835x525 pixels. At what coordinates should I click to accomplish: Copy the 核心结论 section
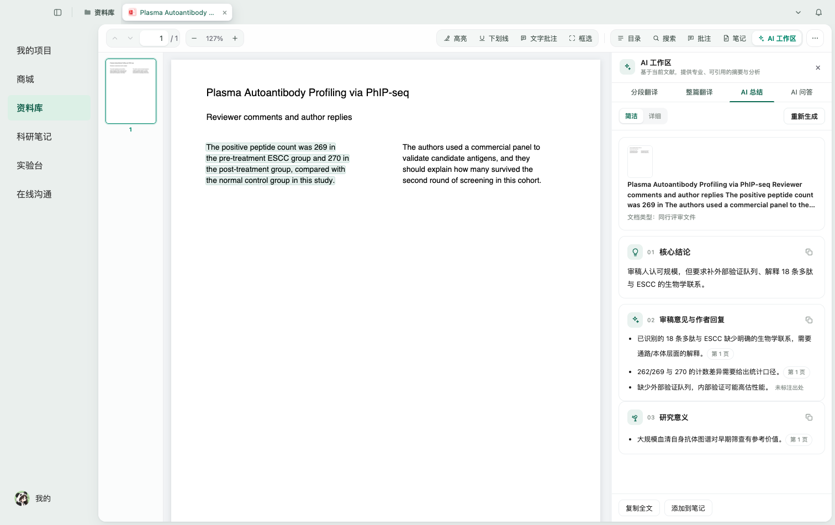809,252
